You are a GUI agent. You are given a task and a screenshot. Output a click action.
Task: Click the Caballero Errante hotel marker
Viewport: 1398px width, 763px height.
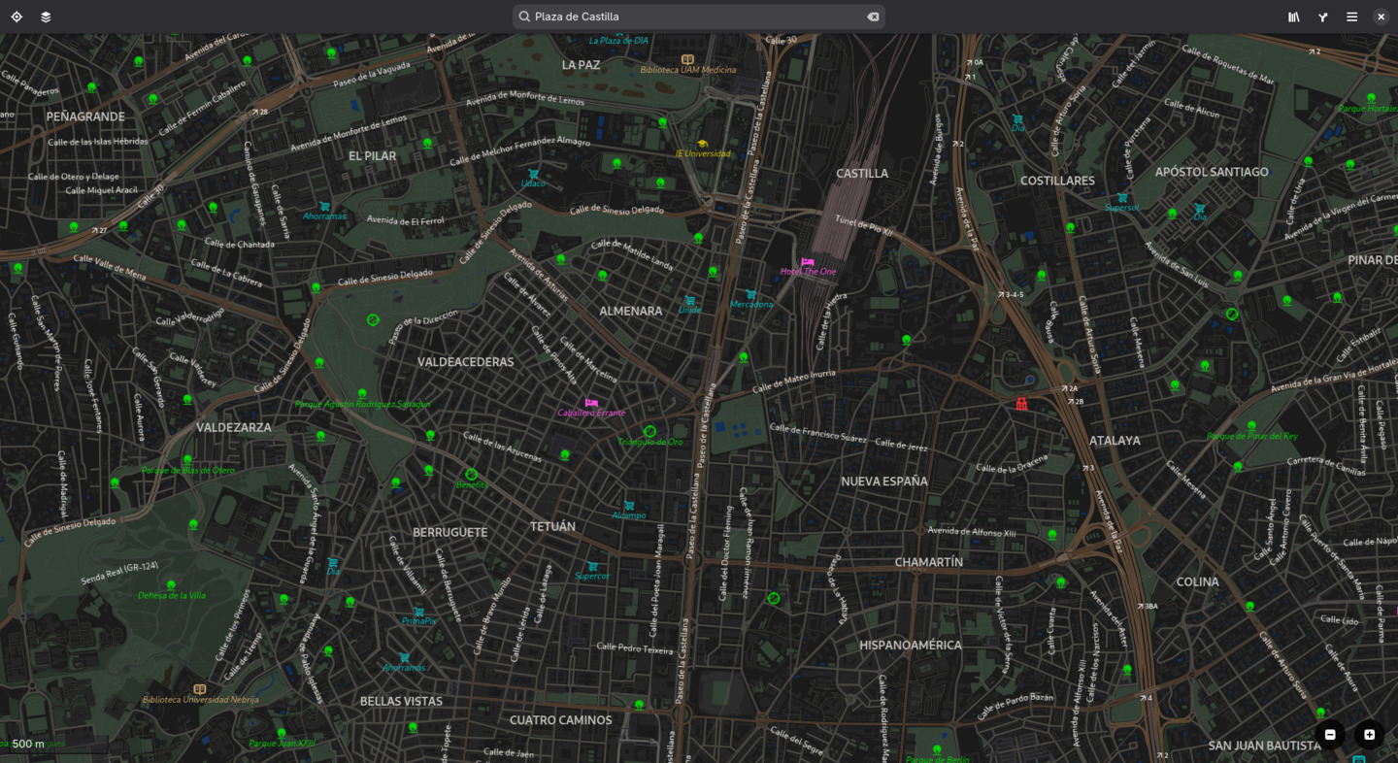pos(590,403)
